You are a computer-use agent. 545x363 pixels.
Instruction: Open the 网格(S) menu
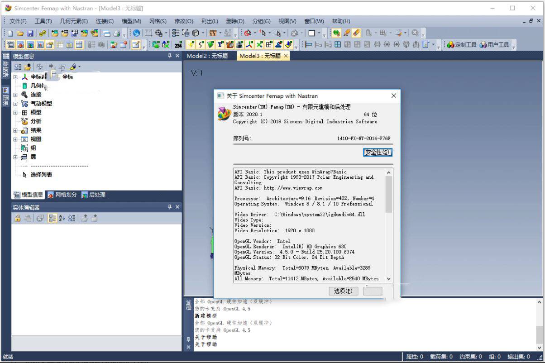(158, 21)
